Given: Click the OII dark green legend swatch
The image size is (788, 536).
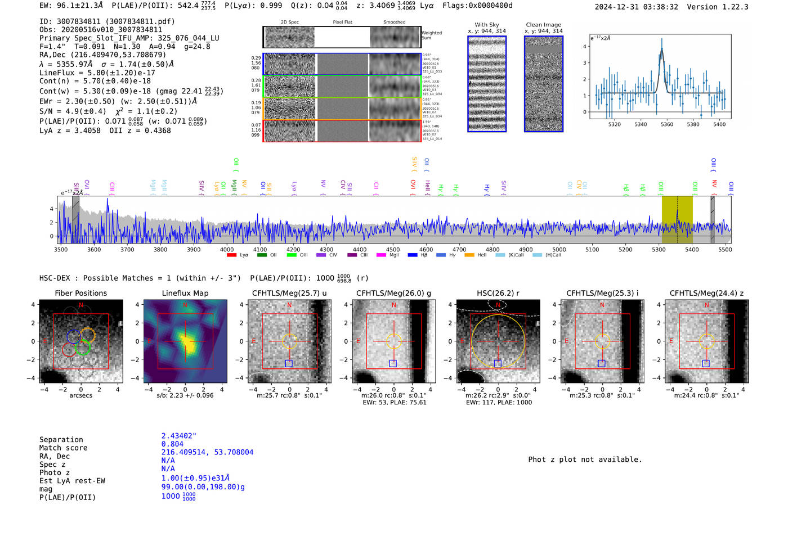Looking at the screenshot, I should click(x=262, y=255).
